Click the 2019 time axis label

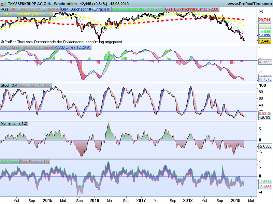pyautogui.click(x=235, y=201)
